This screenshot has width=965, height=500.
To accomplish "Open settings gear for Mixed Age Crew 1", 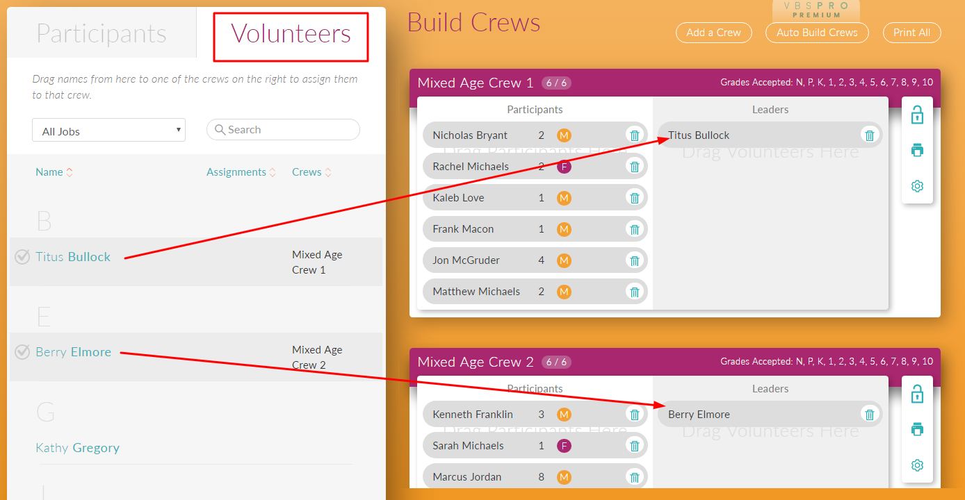I will pyautogui.click(x=917, y=186).
